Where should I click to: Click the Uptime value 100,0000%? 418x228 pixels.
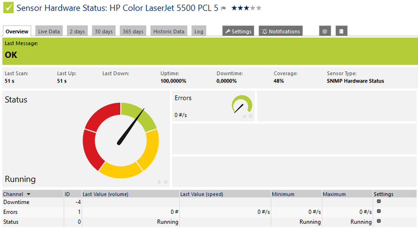[x=173, y=81]
